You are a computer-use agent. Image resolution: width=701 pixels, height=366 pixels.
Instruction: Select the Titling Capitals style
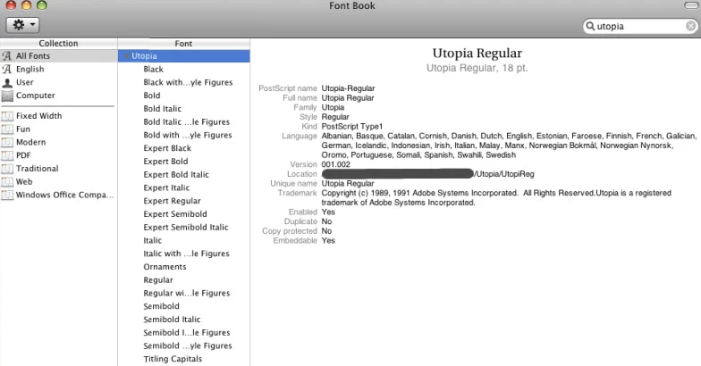(x=173, y=359)
